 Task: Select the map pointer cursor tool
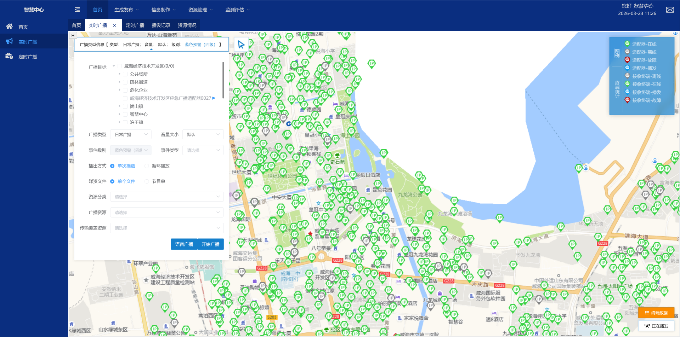241,45
